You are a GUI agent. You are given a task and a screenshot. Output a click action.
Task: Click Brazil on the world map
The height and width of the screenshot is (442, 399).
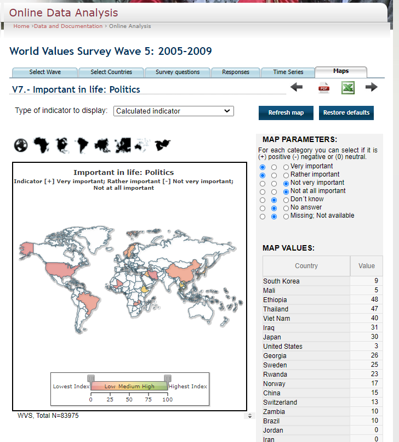pyautogui.click(x=89, y=302)
